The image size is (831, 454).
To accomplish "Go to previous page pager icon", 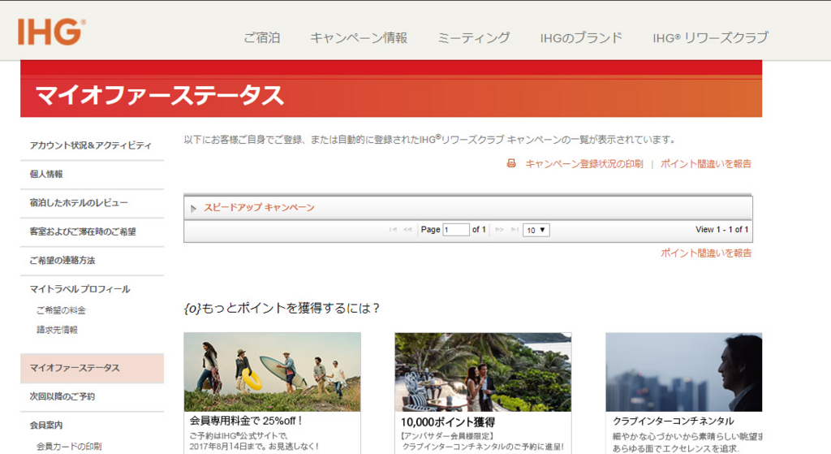I will click(407, 230).
